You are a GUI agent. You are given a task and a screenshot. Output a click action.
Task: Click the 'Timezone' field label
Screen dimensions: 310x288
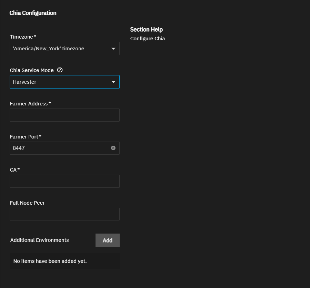(21, 37)
